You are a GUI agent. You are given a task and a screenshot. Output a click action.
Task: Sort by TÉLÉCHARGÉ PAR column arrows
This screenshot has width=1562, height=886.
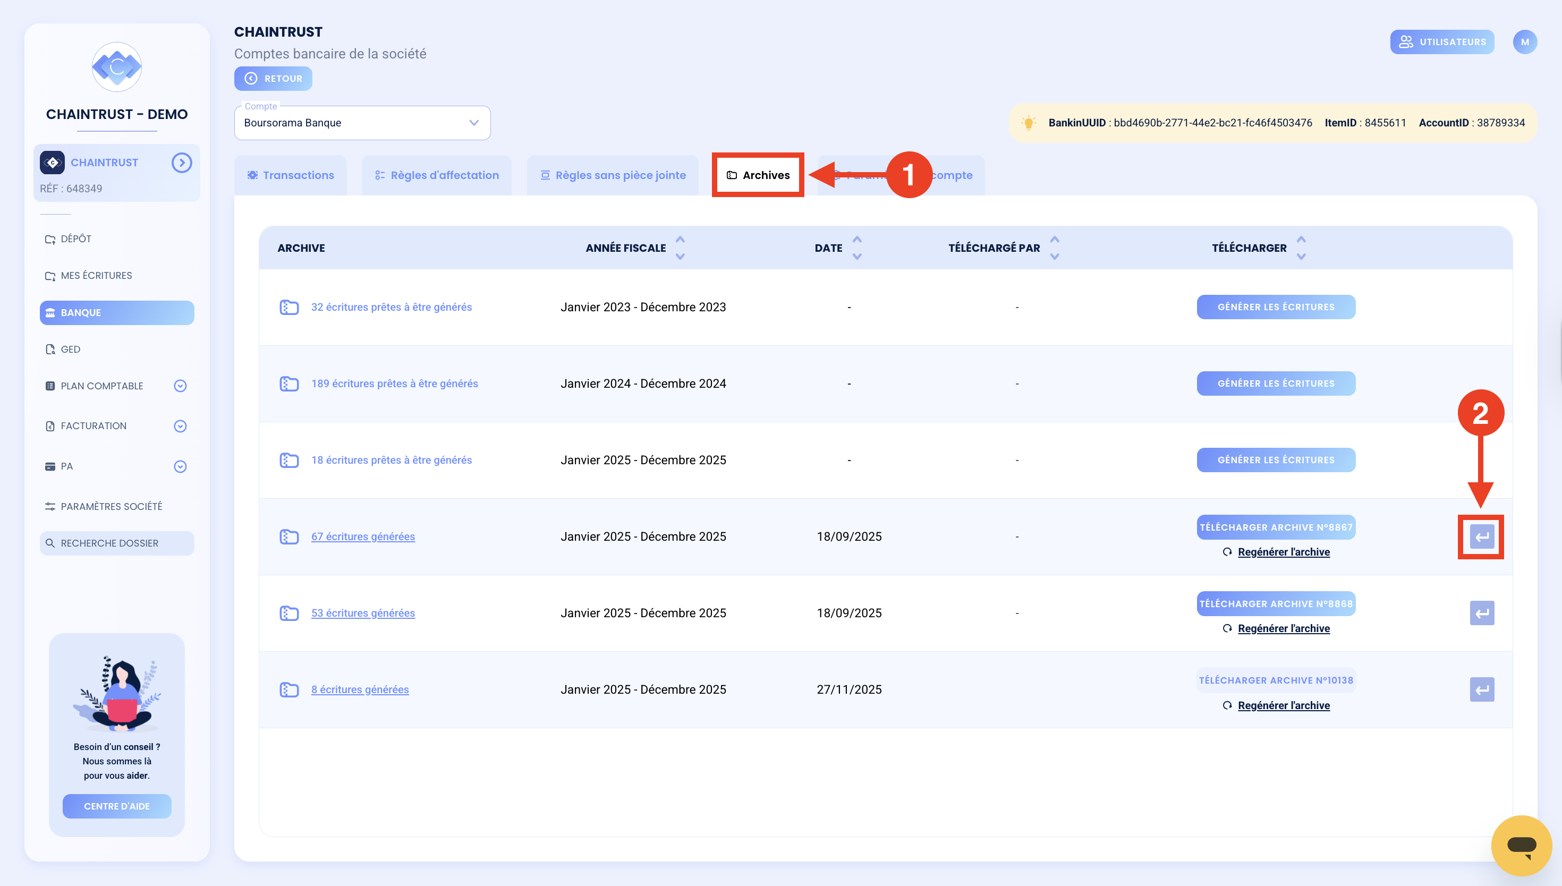[1055, 248]
